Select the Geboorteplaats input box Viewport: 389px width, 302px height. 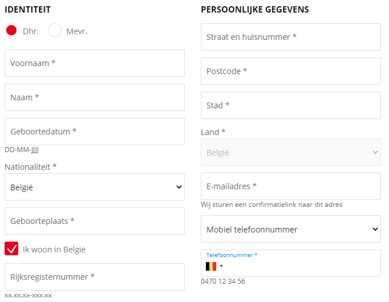tap(95, 221)
